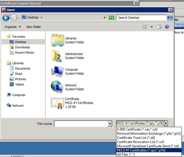Viewport: 184px width, 157px height.
Task: Click the blue Help icon
Action: tap(167, 27)
